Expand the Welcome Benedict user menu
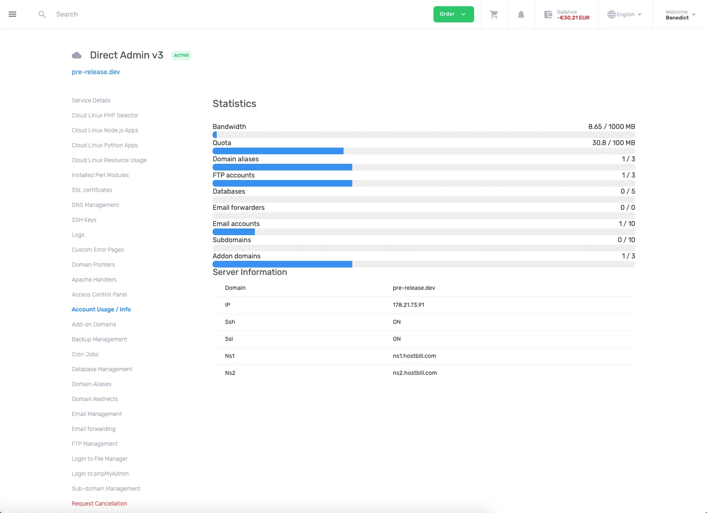 click(x=680, y=15)
